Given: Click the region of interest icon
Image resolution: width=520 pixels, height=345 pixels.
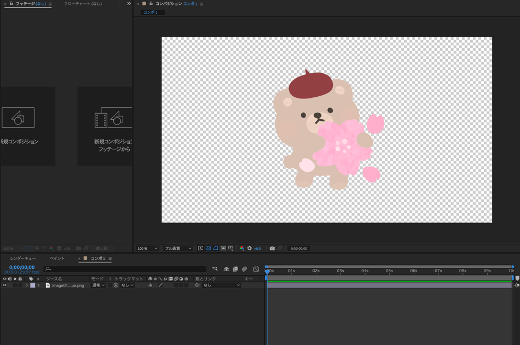Looking at the screenshot, I should click(x=223, y=248).
